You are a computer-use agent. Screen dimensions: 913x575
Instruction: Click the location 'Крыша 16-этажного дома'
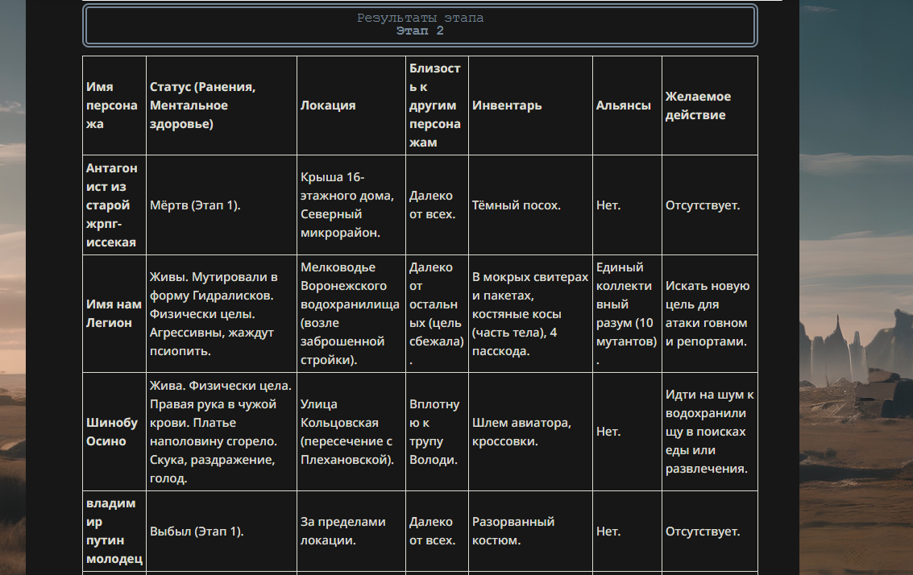pos(351,205)
